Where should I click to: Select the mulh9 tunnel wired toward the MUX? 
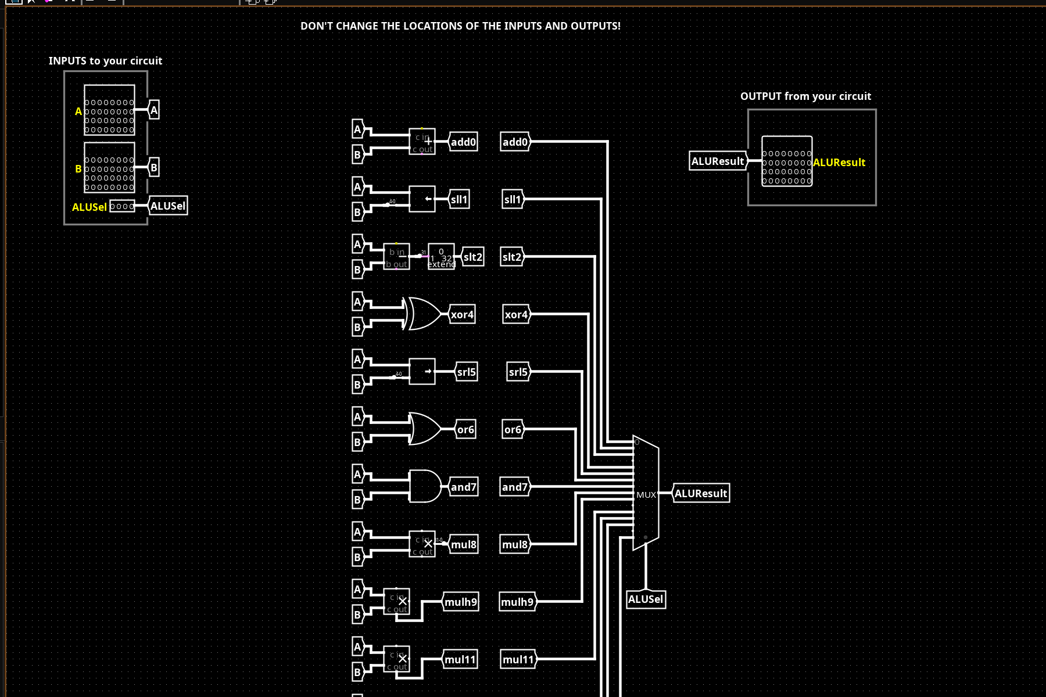(517, 602)
